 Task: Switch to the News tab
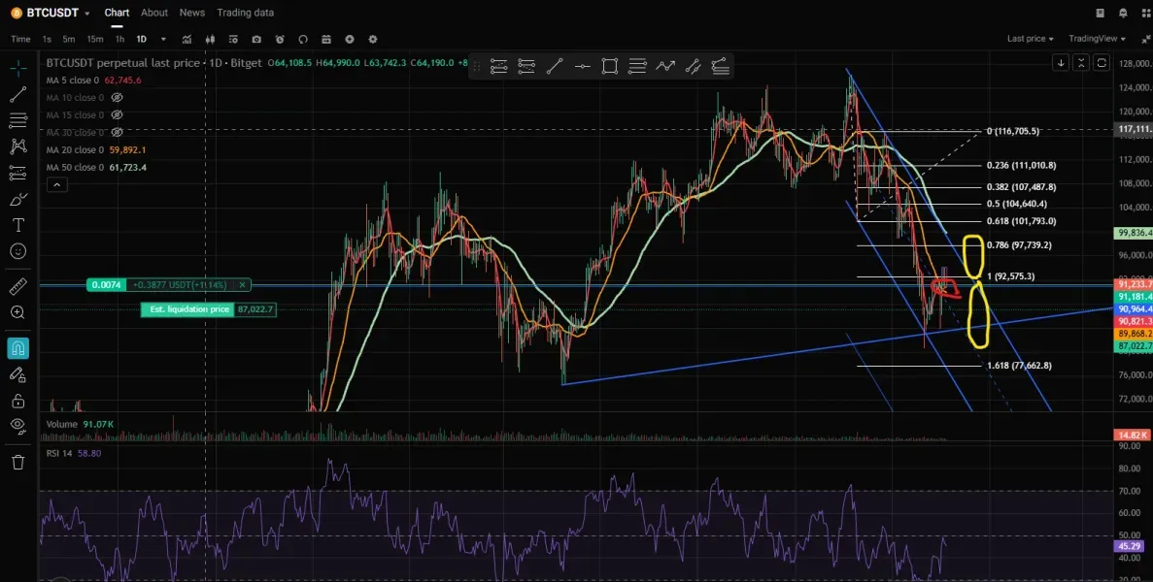click(192, 13)
